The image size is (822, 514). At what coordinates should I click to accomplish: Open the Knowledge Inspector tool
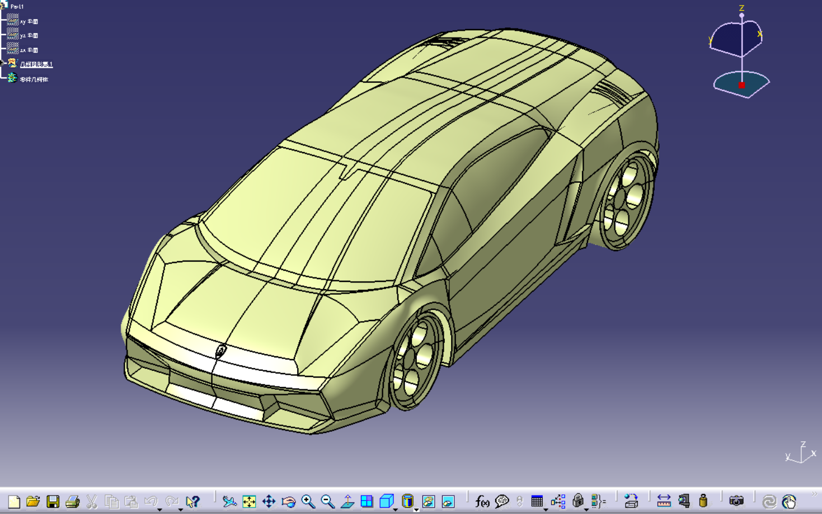click(x=558, y=502)
